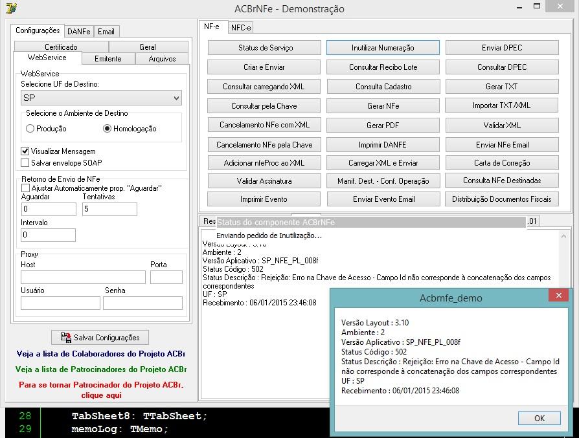Focus the Aguardar input field
This screenshot has height=438, width=579.
pos(49,209)
